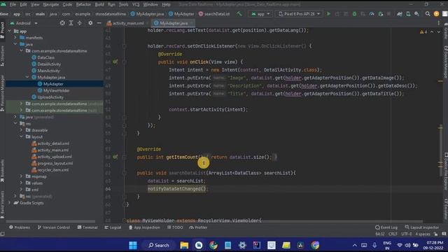Click the CRLF line separator status
This screenshot has width=448, height=252.
point(393,234)
